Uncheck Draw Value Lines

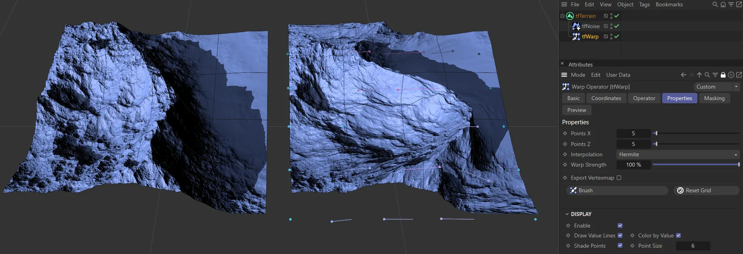coord(620,235)
